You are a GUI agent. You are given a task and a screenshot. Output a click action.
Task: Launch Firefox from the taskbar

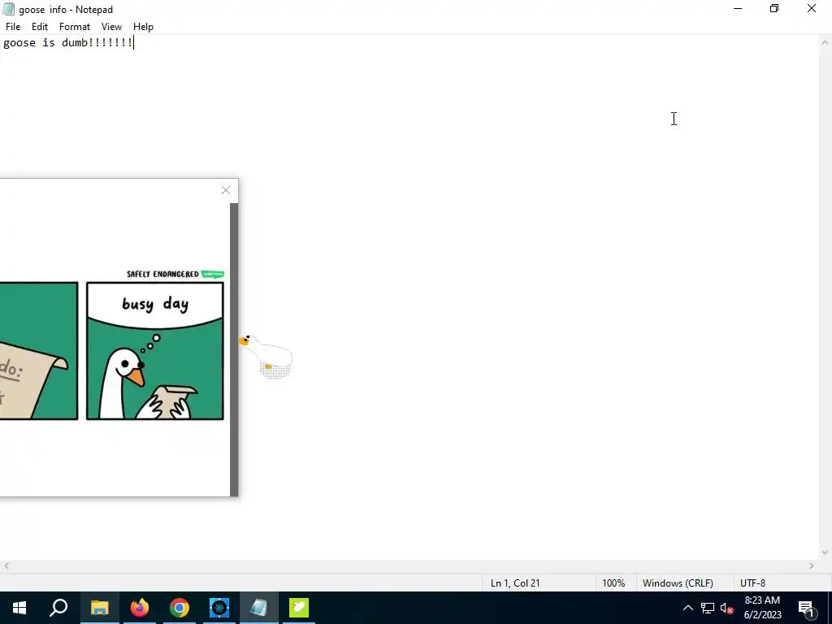click(x=140, y=608)
